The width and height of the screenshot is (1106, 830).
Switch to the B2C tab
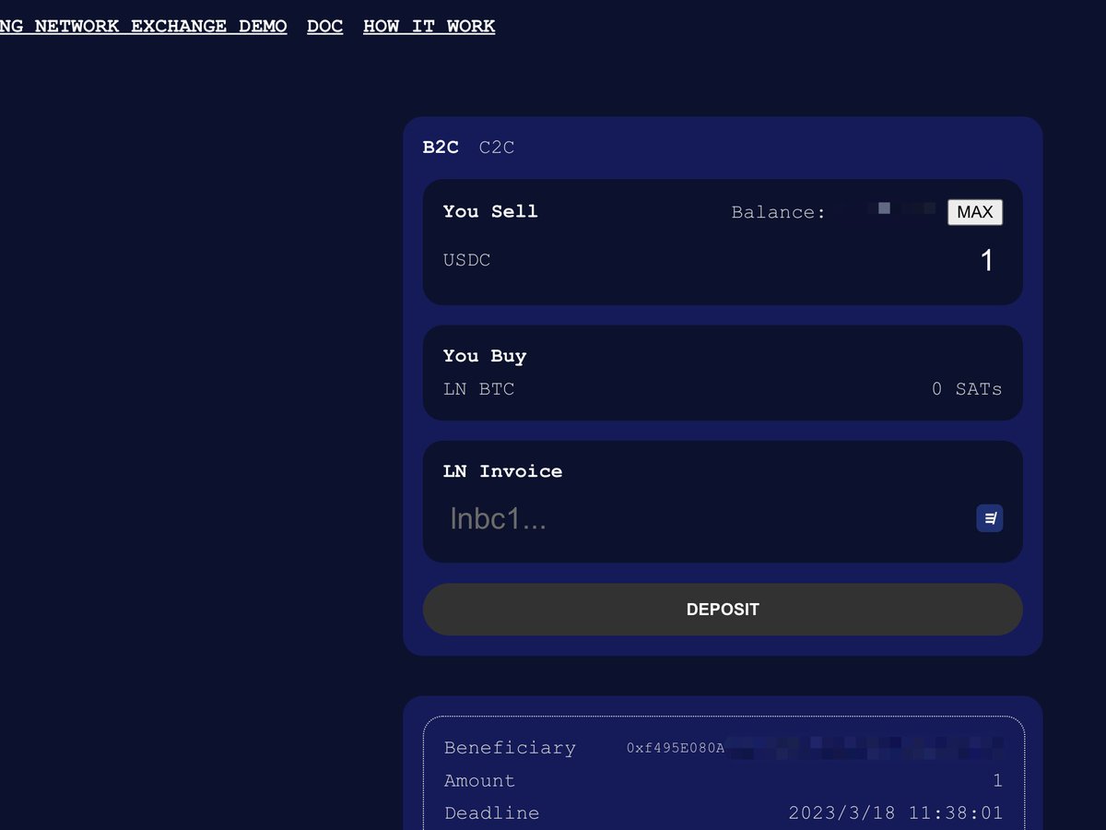(x=441, y=148)
